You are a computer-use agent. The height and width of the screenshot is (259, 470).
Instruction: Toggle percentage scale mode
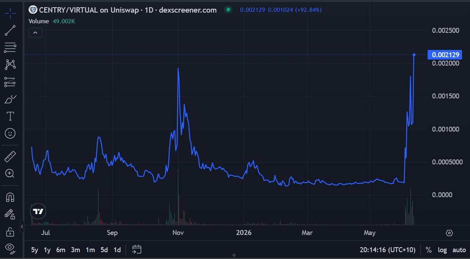[428, 250]
